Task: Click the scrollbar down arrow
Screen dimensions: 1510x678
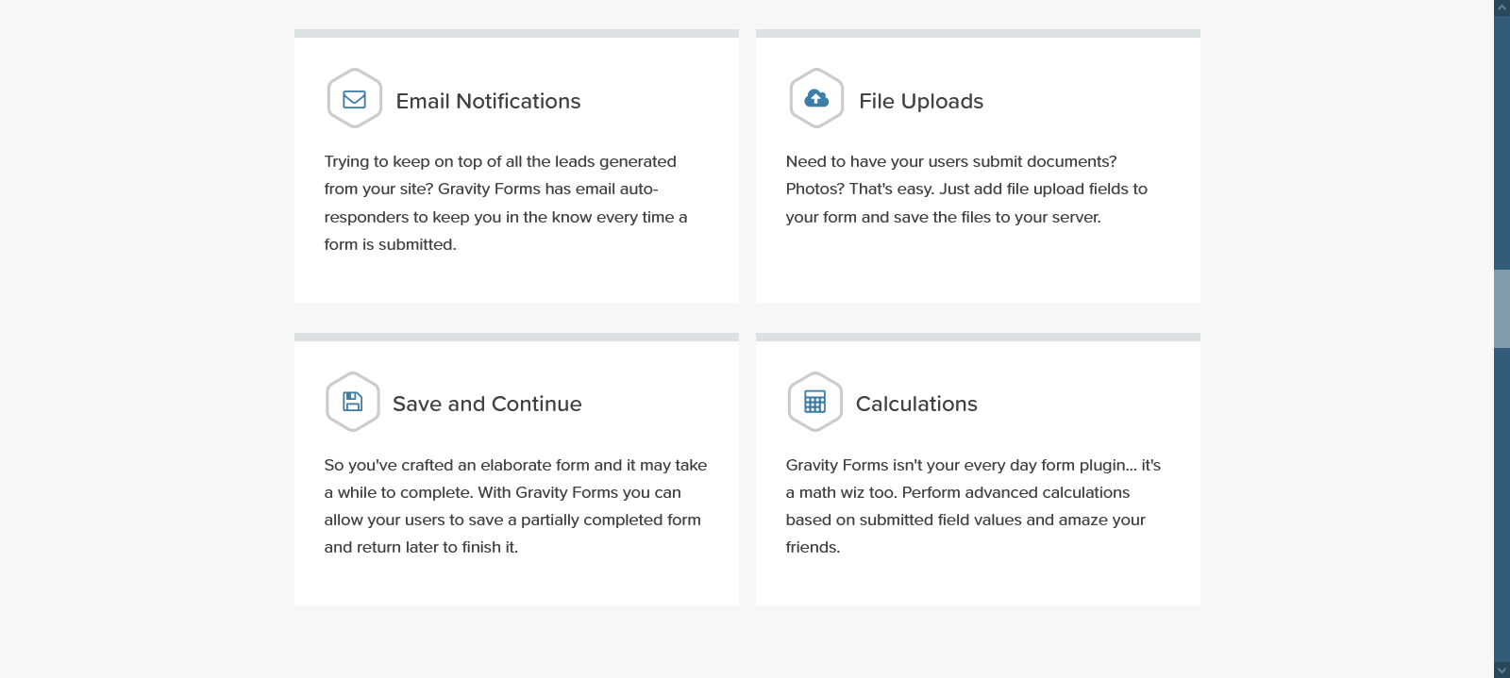Action: 1502,670
